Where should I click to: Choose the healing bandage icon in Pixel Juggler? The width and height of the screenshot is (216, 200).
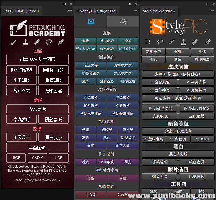37,42
